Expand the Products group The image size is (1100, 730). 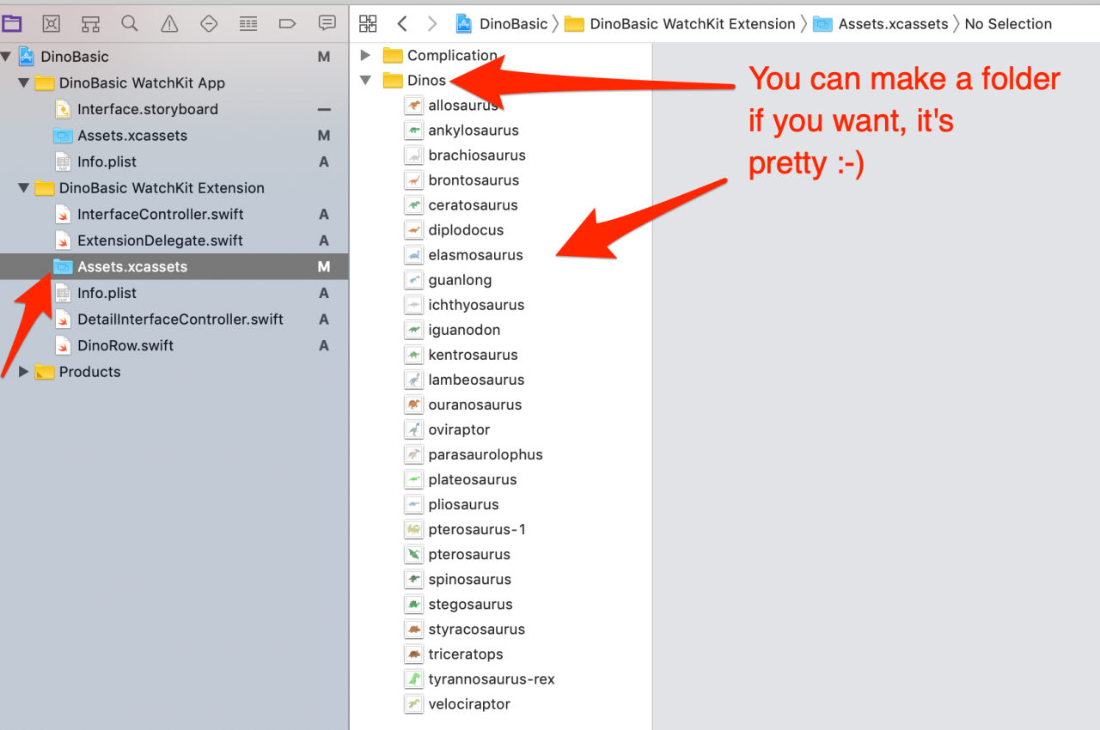tap(24, 372)
